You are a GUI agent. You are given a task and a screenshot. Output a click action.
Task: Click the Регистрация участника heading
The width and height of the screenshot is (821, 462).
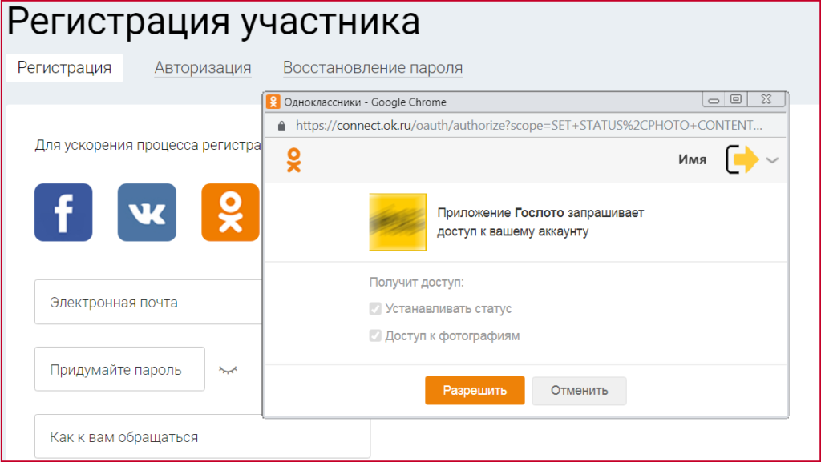coord(213,21)
